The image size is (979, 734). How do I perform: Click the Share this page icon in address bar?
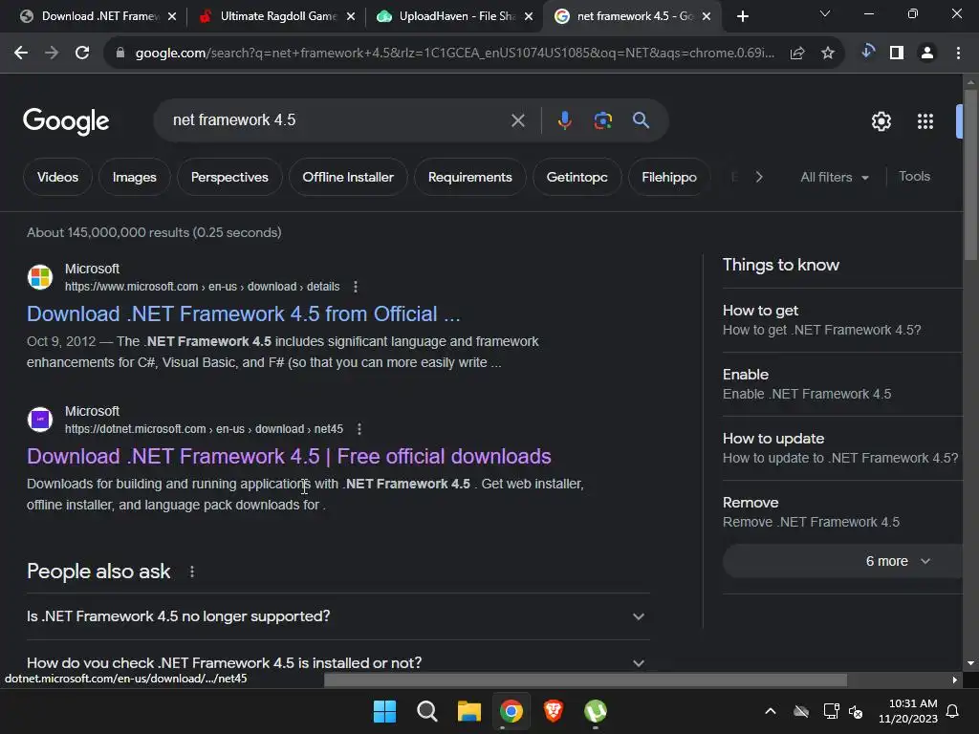tap(797, 54)
